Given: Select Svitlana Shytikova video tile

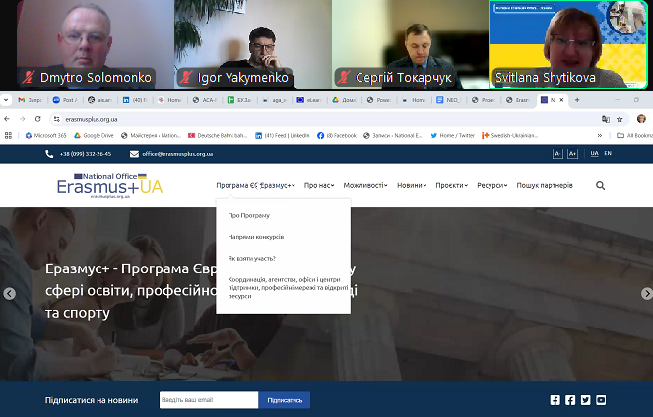Looking at the screenshot, I should click(568, 44).
